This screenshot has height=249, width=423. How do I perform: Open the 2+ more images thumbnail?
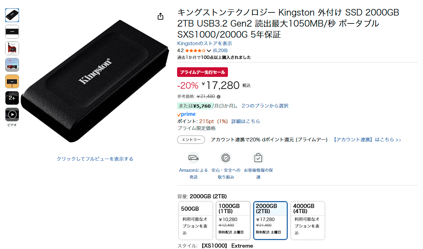pos(12,98)
